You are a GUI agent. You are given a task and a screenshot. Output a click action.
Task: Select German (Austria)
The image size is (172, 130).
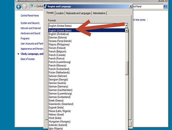87,83
